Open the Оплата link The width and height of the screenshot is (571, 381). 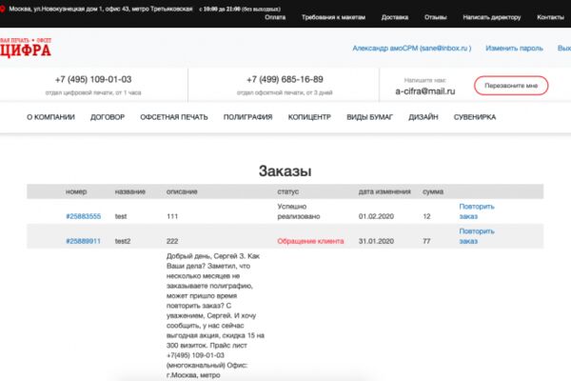[x=275, y=17]
